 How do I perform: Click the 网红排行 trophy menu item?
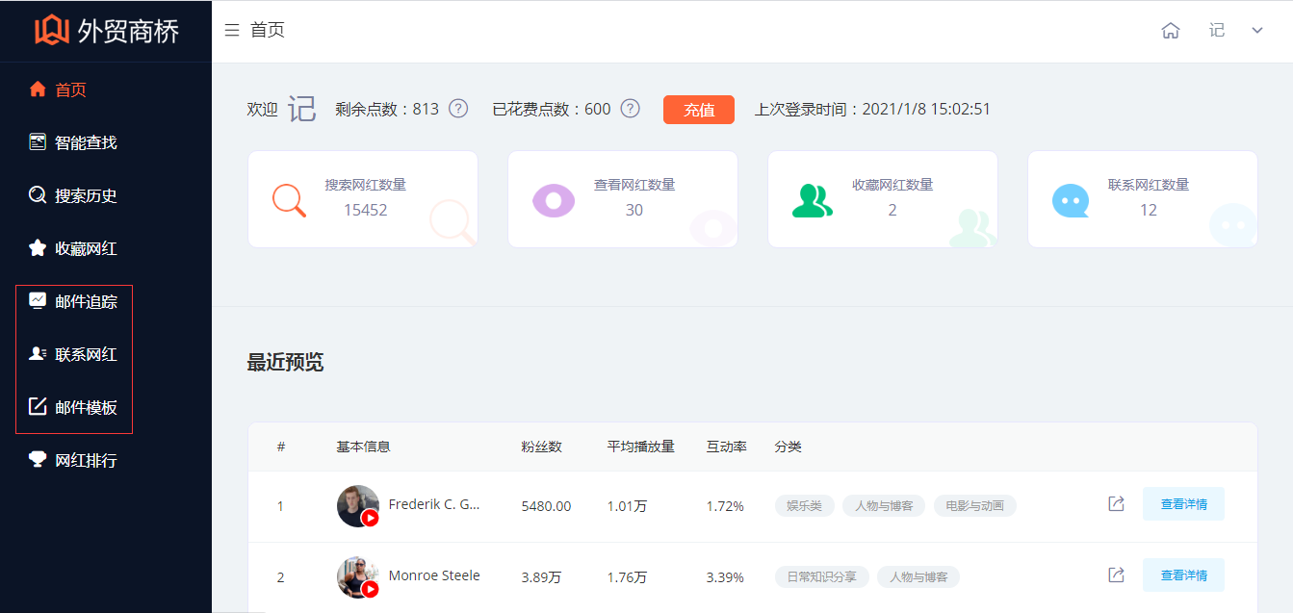[x=86, y=460]
